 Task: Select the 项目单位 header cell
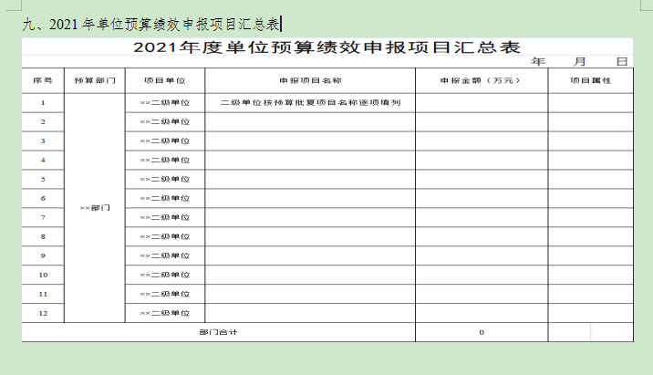pyautogui.click(x=165, y=80)
